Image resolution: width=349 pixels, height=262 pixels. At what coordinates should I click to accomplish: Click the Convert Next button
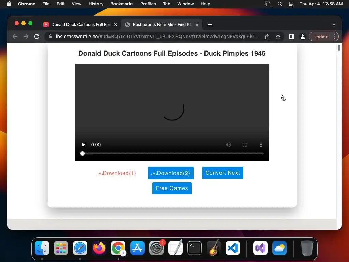[223, 173]
